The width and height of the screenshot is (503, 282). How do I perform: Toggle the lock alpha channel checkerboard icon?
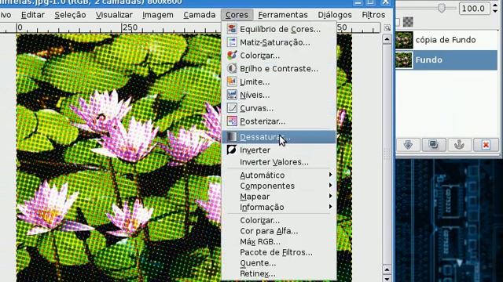pyautogui.click(x=408, y=22)
